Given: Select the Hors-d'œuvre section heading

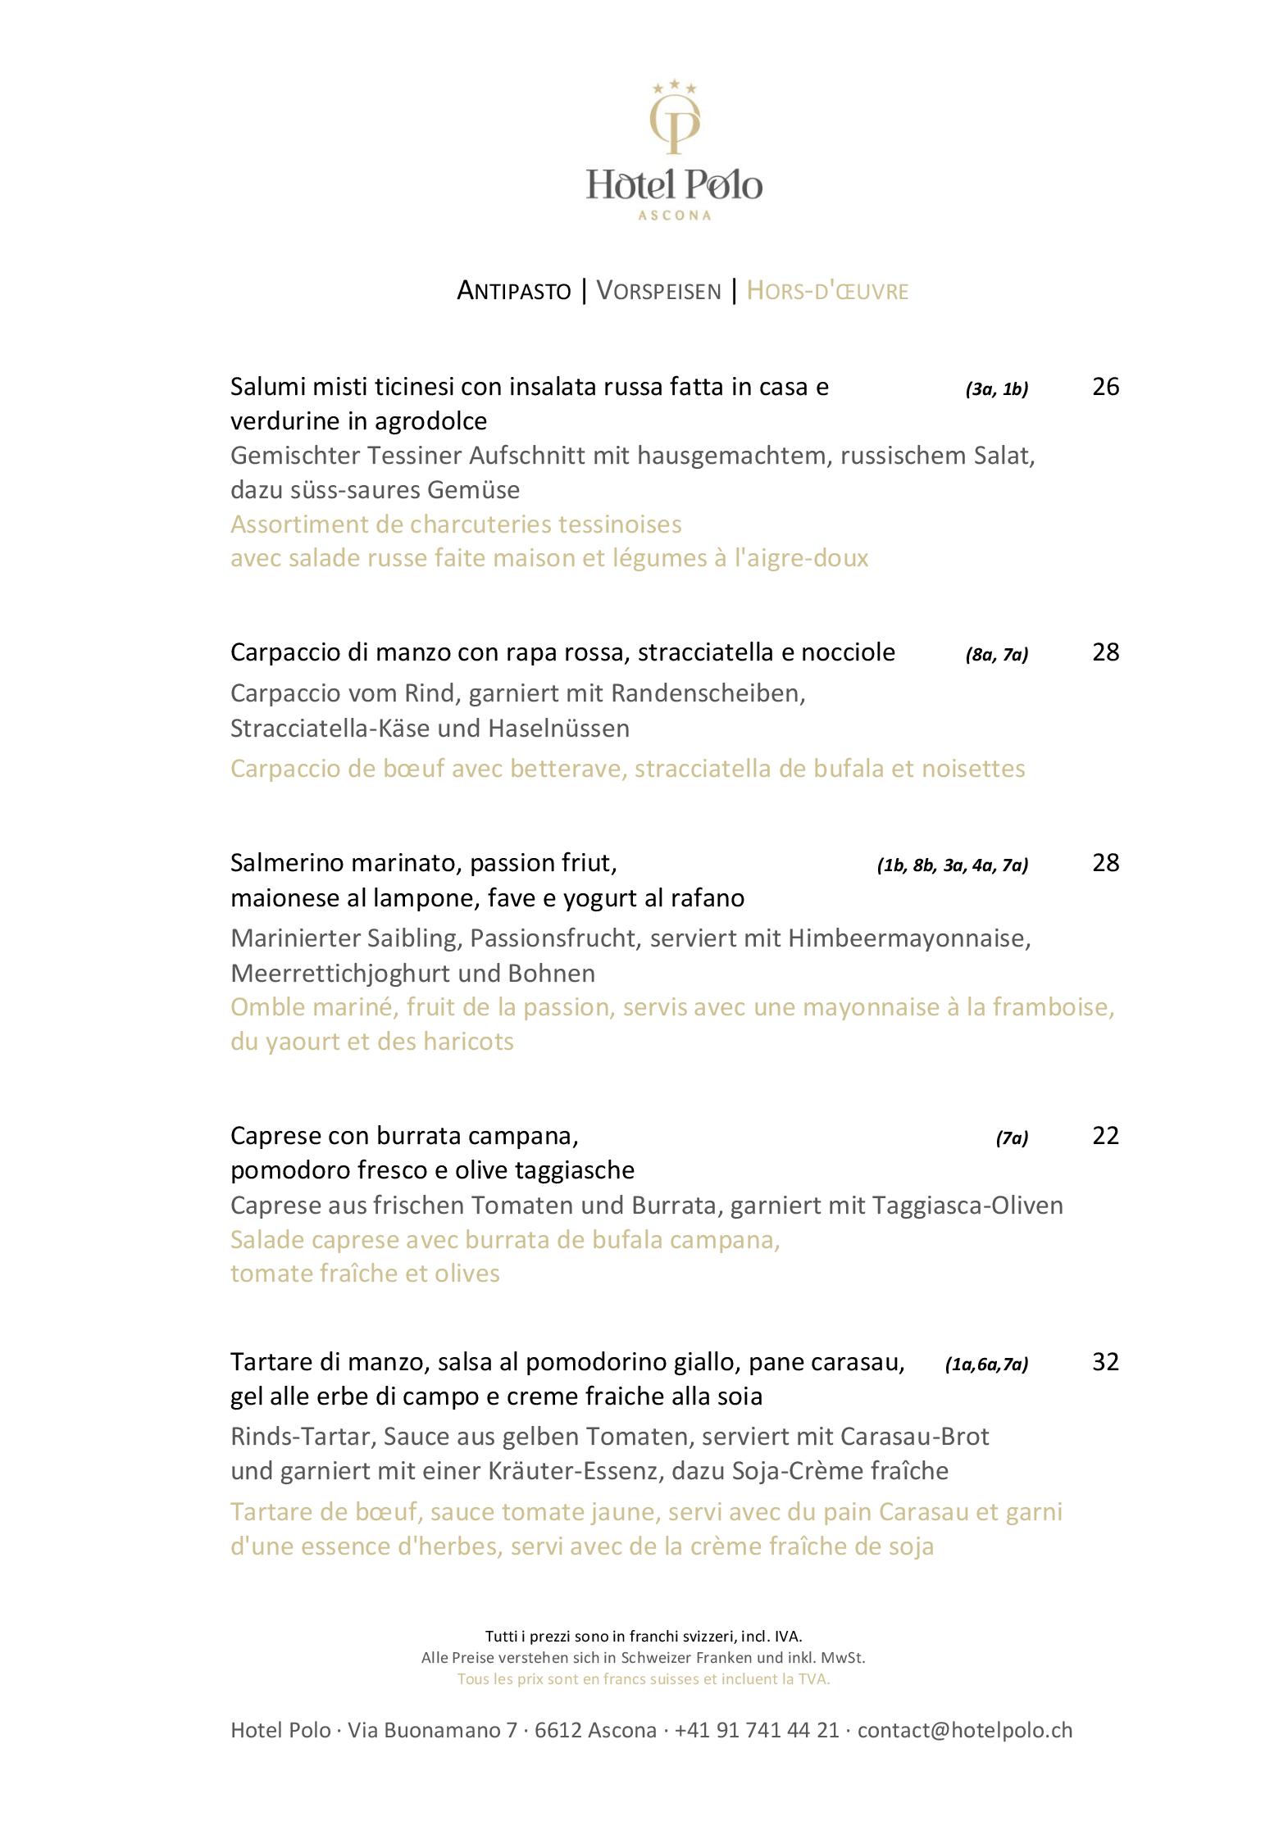Looking at the screenshot, I should pos(827,291).
